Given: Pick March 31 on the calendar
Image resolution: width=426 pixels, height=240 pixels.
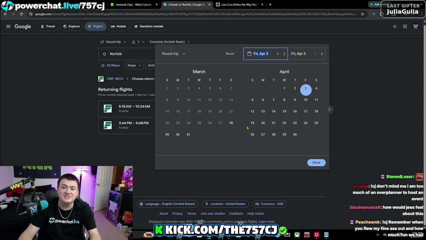Looking at the screenshot, I should pyautogui.click(x=188, y=134).
